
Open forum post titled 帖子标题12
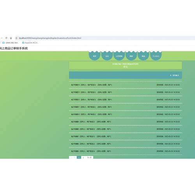tap(126, 99)
